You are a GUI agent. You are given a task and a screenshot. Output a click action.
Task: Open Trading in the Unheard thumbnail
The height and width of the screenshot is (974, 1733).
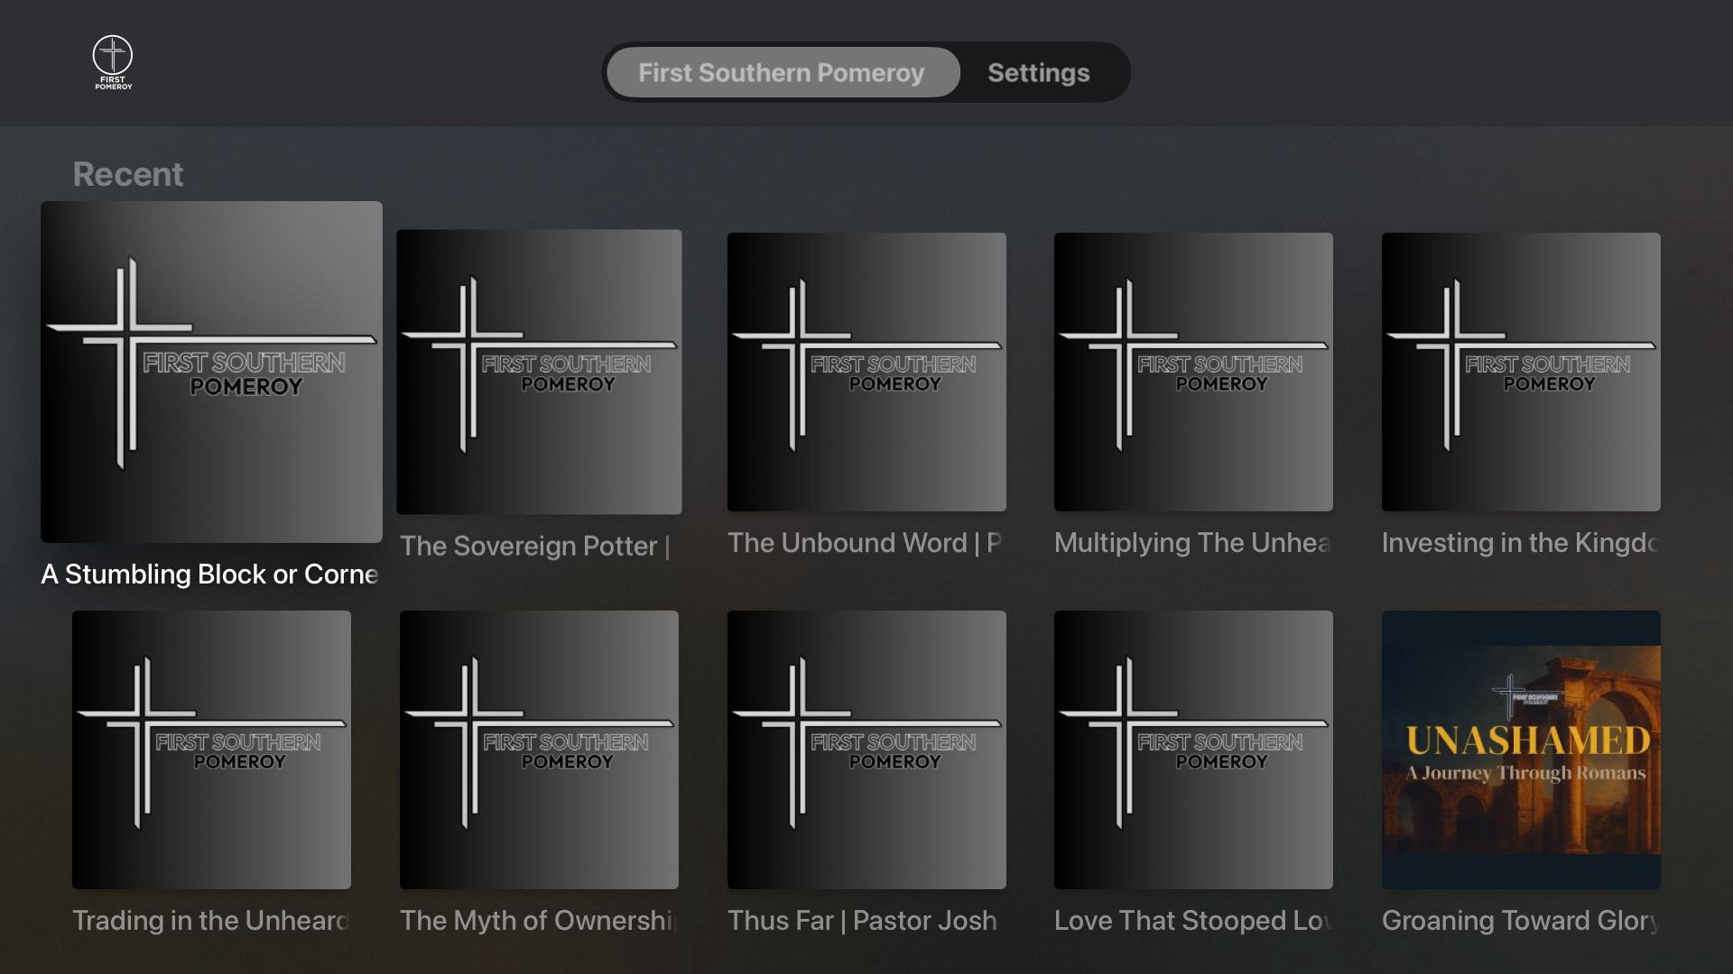[x=211, y=749]
